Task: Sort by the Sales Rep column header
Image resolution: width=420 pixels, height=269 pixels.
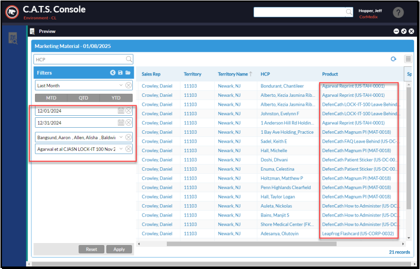Action: click(x=151, y=74)
